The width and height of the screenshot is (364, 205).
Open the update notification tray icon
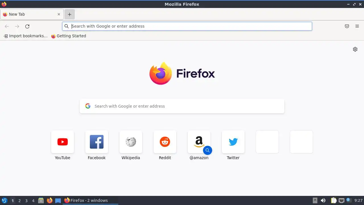click(348, 200)
